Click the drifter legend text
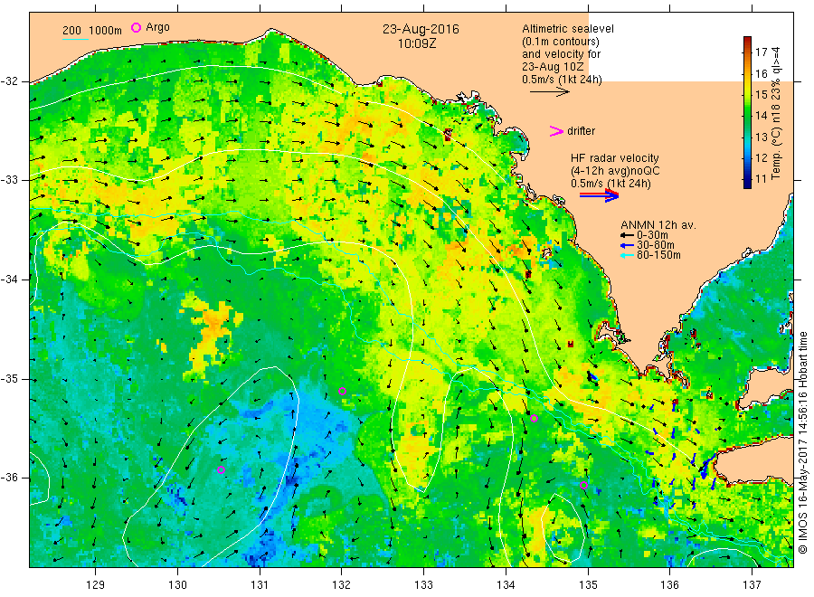This screenshot has width=814, height=597. 581,131
